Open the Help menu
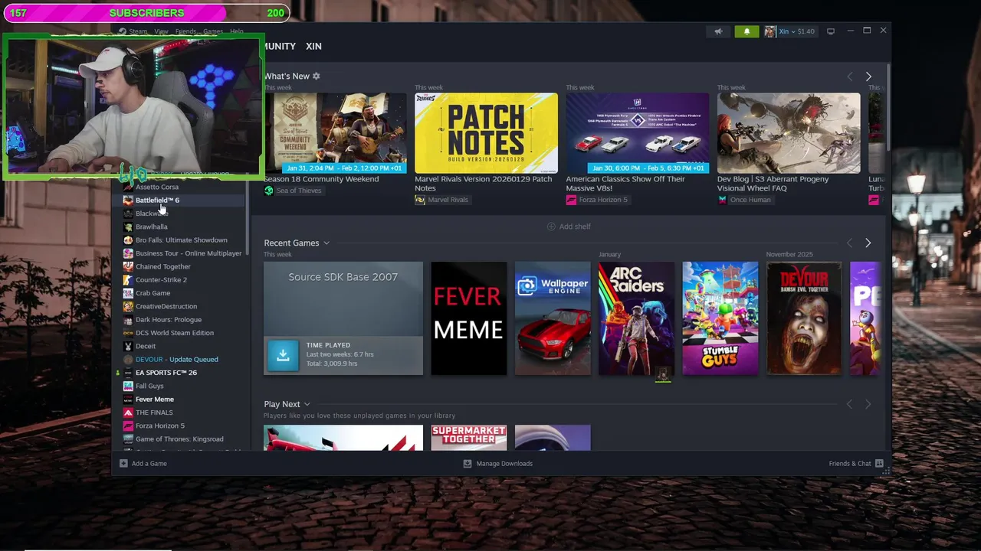 pos(237,31)
